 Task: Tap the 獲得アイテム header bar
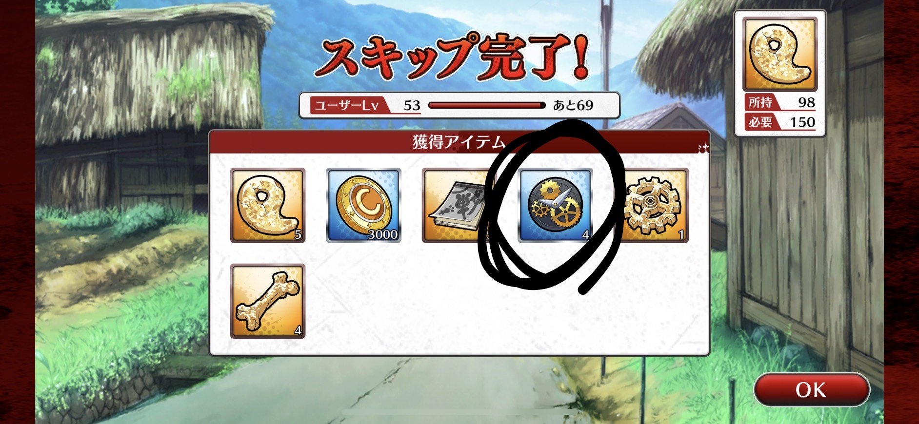(x=459, y=142)
